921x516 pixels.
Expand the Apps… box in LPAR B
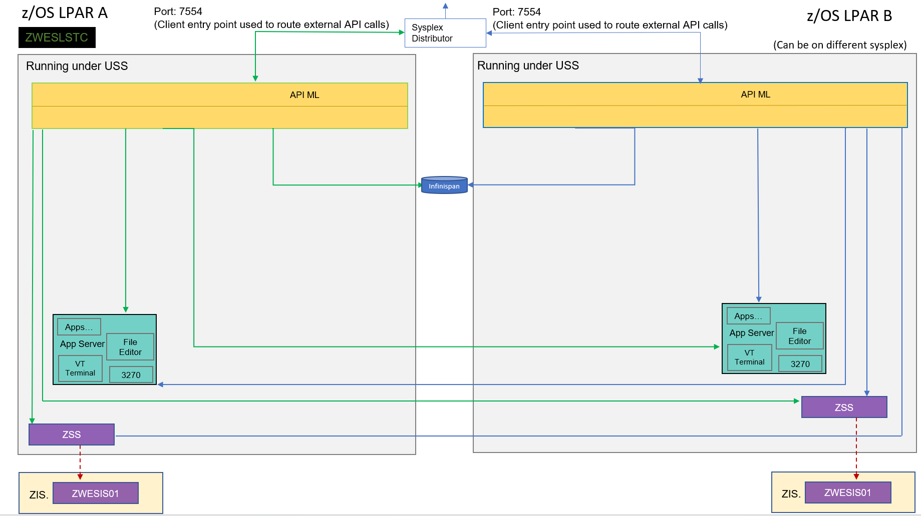(x=748, y=315)
